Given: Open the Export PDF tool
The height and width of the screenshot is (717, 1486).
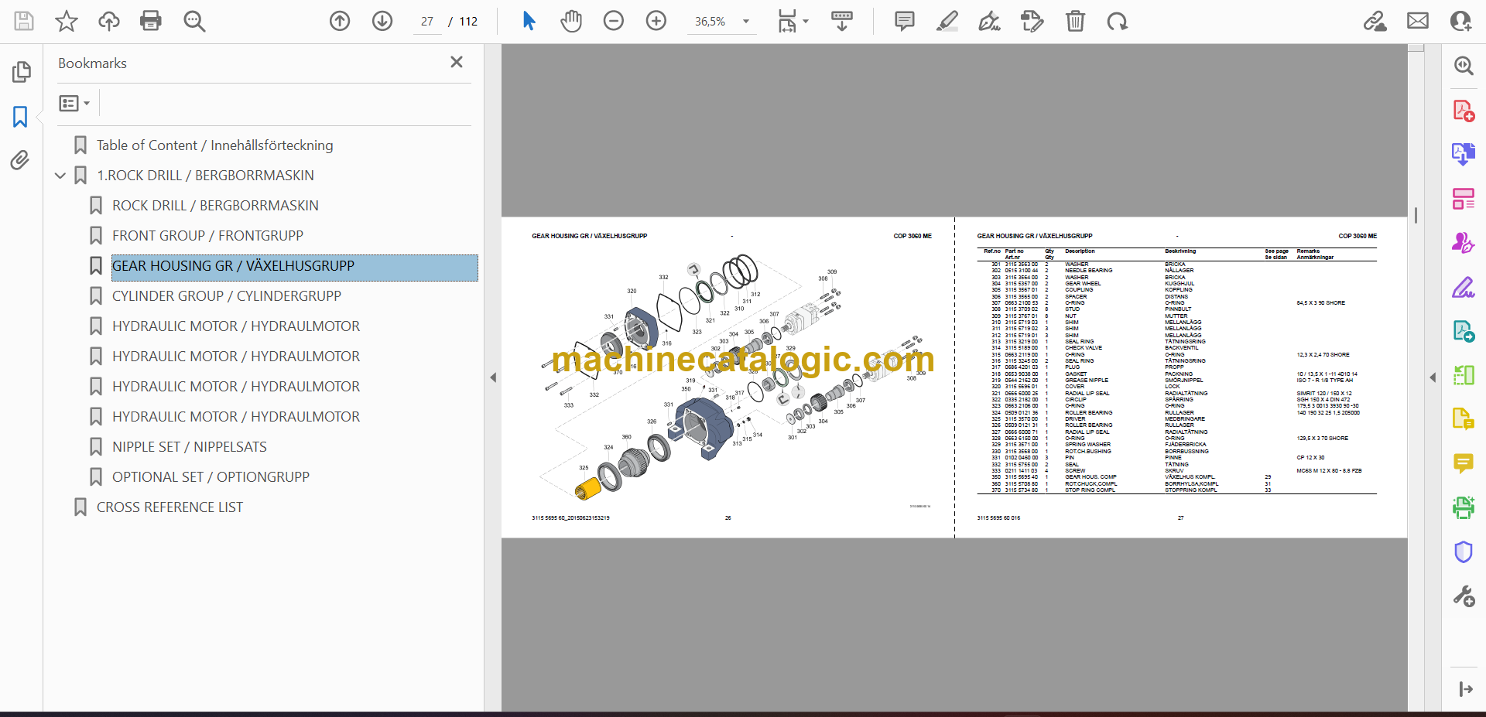Looking at the screenshot, I should point(1463,154).
